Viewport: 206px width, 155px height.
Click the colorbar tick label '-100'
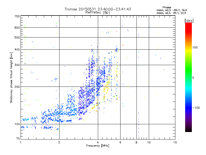click(x=196, y=108)
